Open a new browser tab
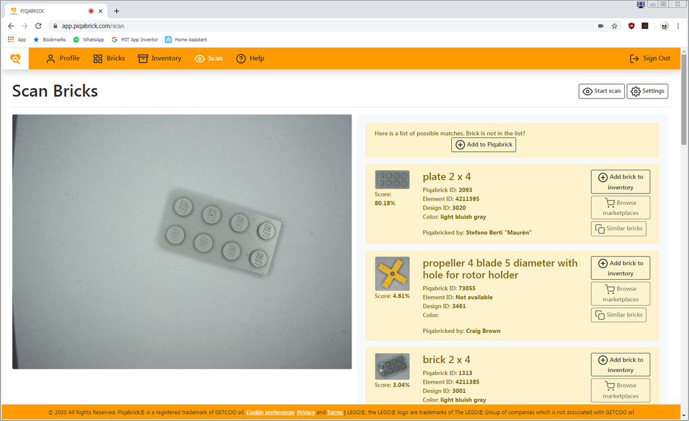Viewport: 689px width, 421px height. (116, 11)
